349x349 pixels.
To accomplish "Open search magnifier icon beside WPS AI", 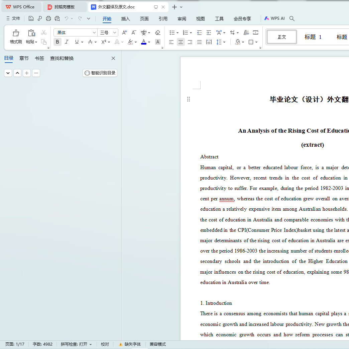I will click(x=292, y=18).
